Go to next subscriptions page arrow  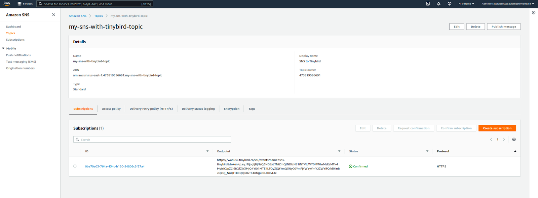504,139
